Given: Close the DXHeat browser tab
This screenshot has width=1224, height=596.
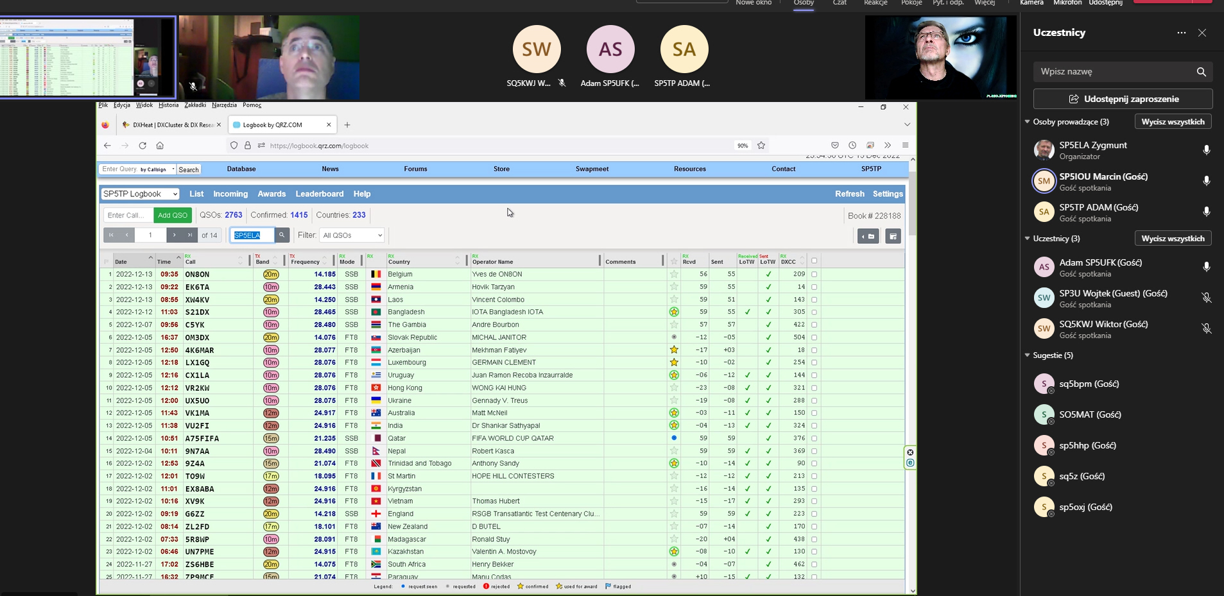Looking at the screenshot, I should click(x=218, y=125).
